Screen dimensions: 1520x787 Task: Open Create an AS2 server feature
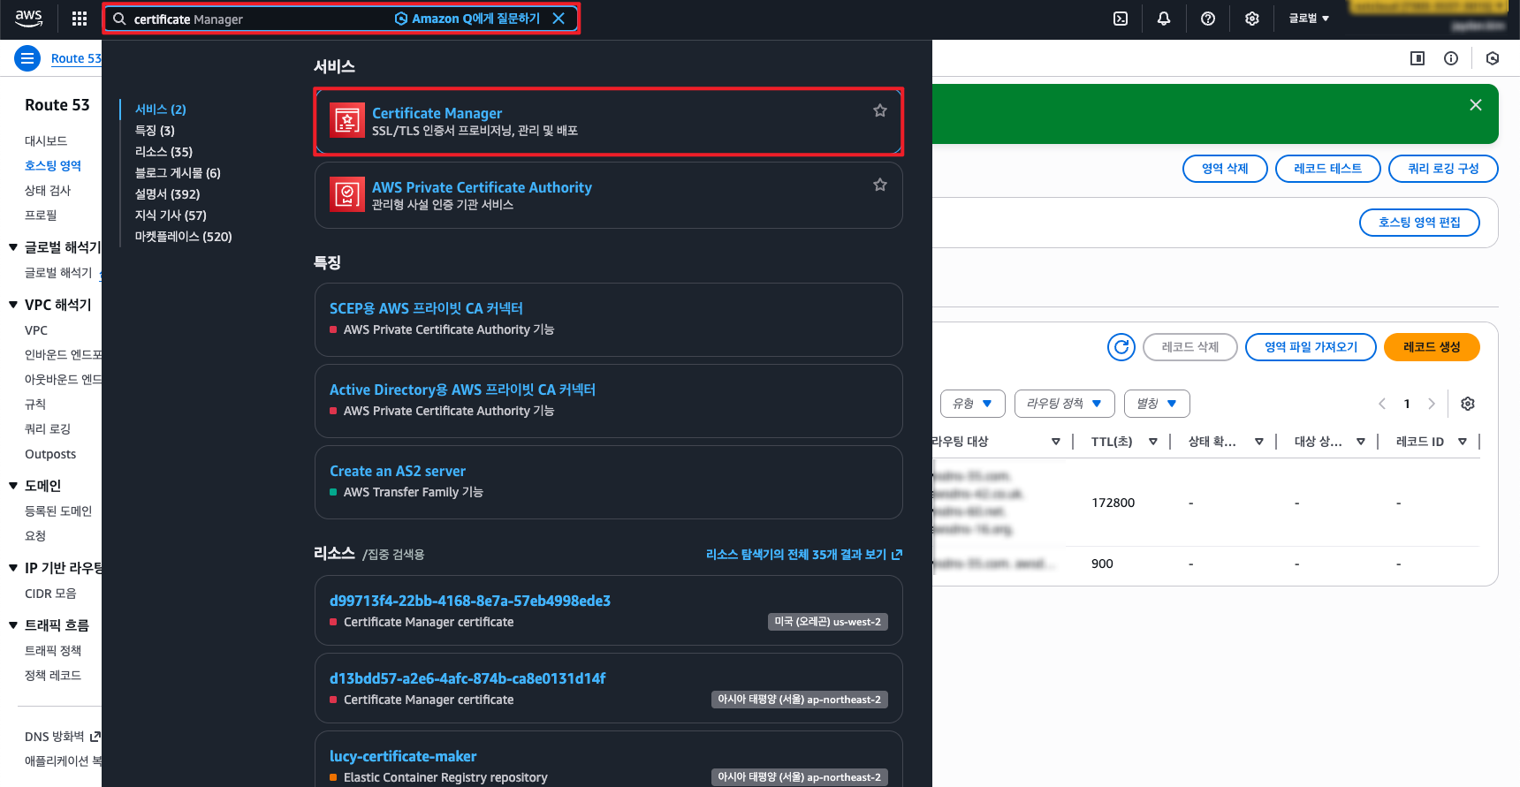coord(398,471)
